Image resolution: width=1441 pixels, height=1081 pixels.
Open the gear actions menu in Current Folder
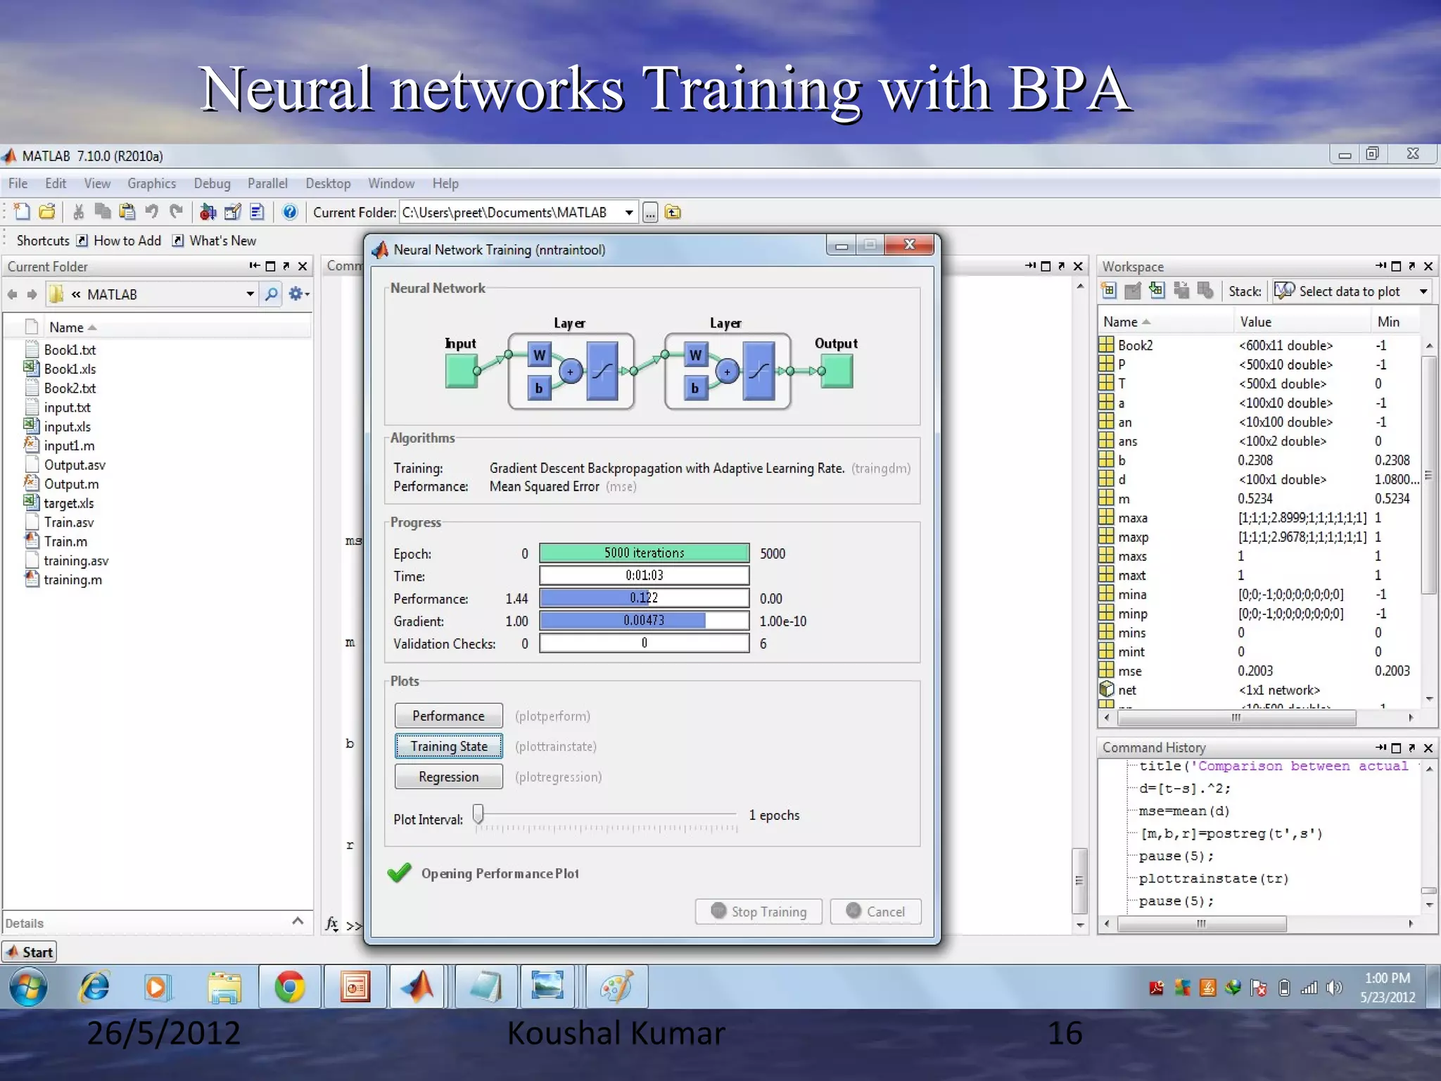click(298, 293)
